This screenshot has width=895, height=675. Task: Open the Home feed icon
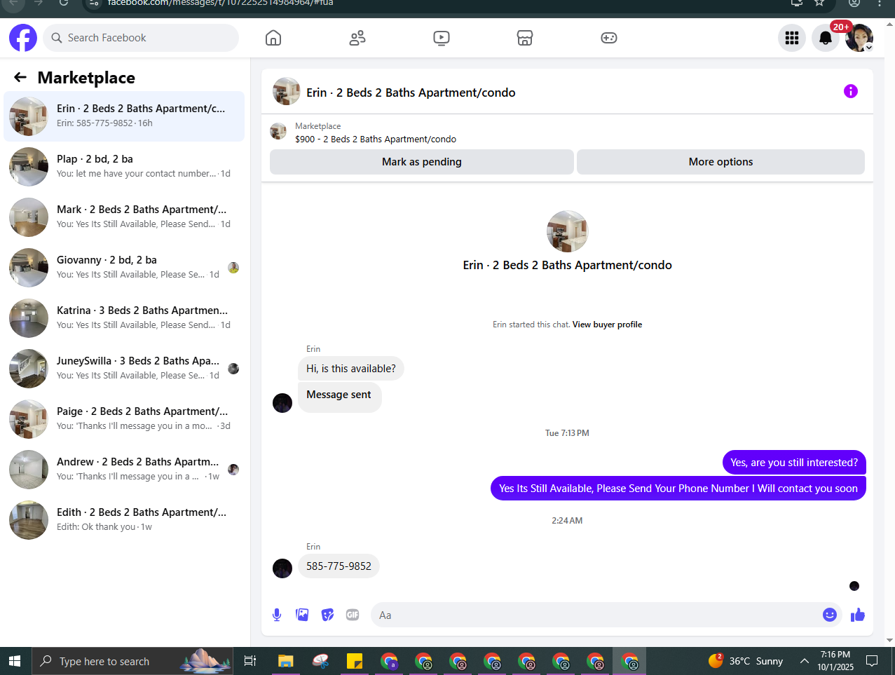coord(273,38)
